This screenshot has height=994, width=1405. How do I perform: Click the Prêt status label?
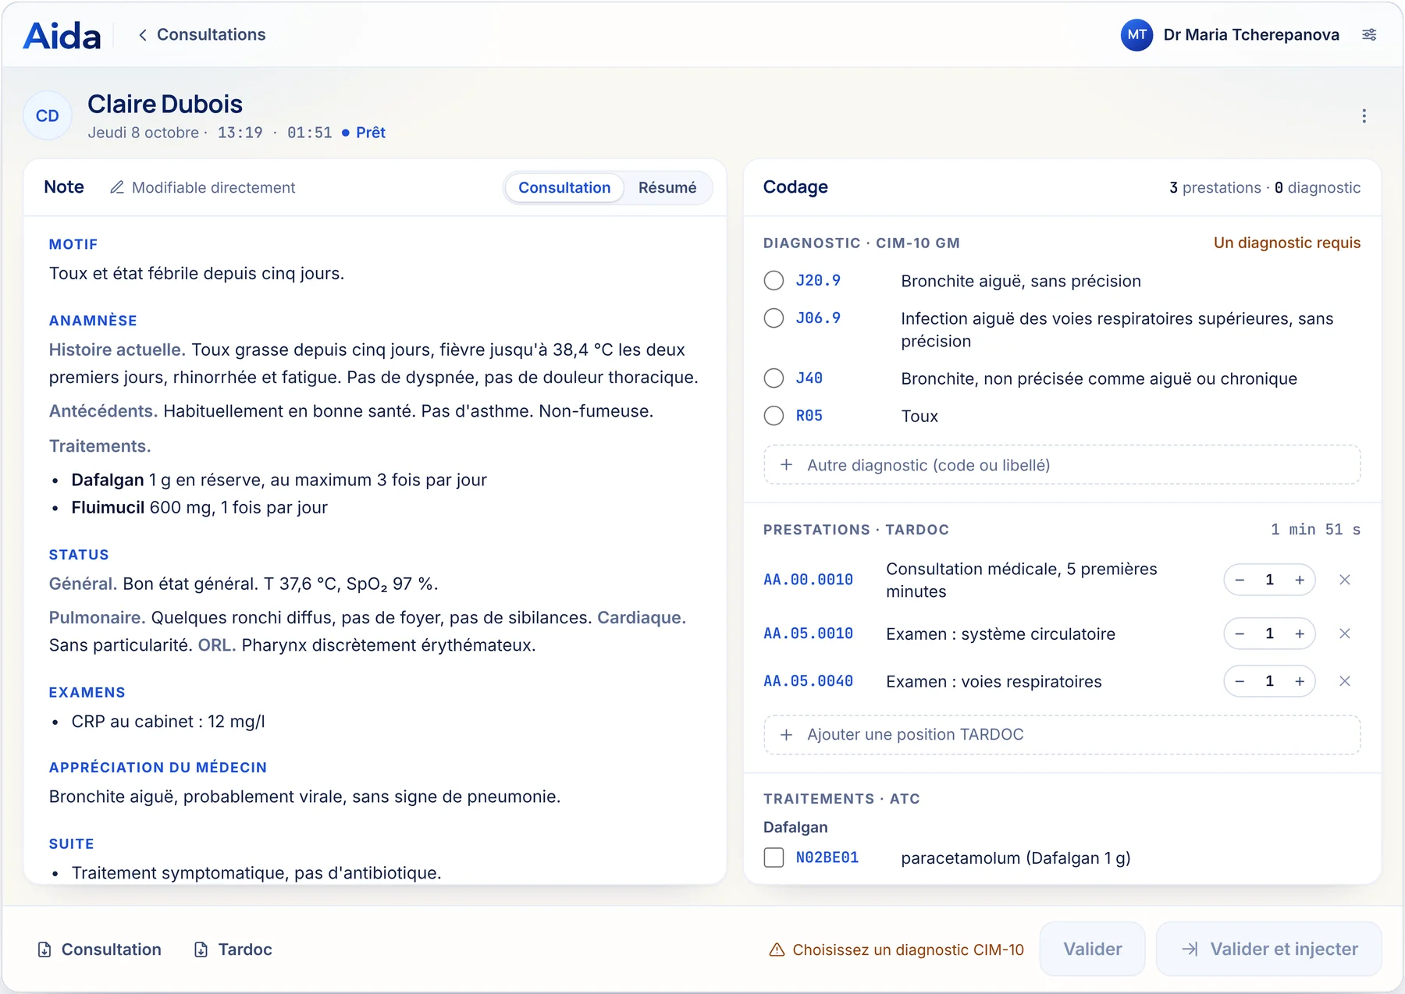pyautogui.click(x=371, y=133)
